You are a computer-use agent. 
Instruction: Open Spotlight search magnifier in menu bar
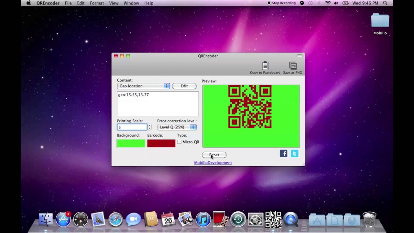click(x=385, y=3)
